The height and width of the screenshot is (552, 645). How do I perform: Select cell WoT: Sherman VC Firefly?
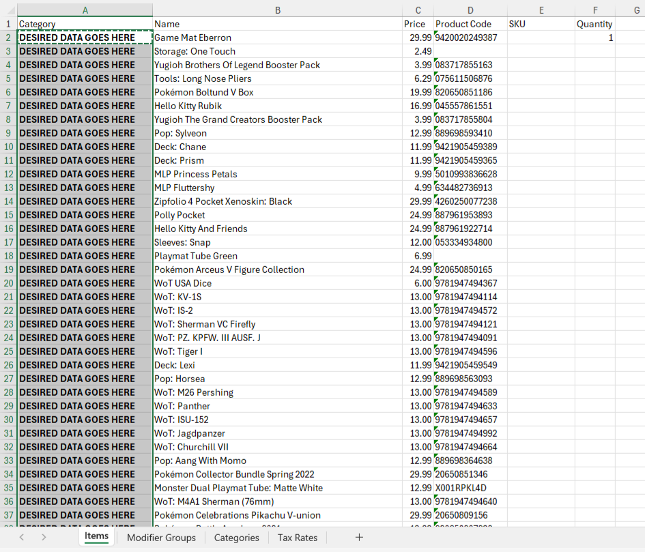(x=278, y=324)
